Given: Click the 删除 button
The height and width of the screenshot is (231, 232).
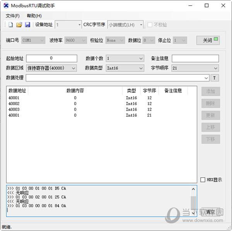Looking at the screenshot, I should click(x=211, y=103).
